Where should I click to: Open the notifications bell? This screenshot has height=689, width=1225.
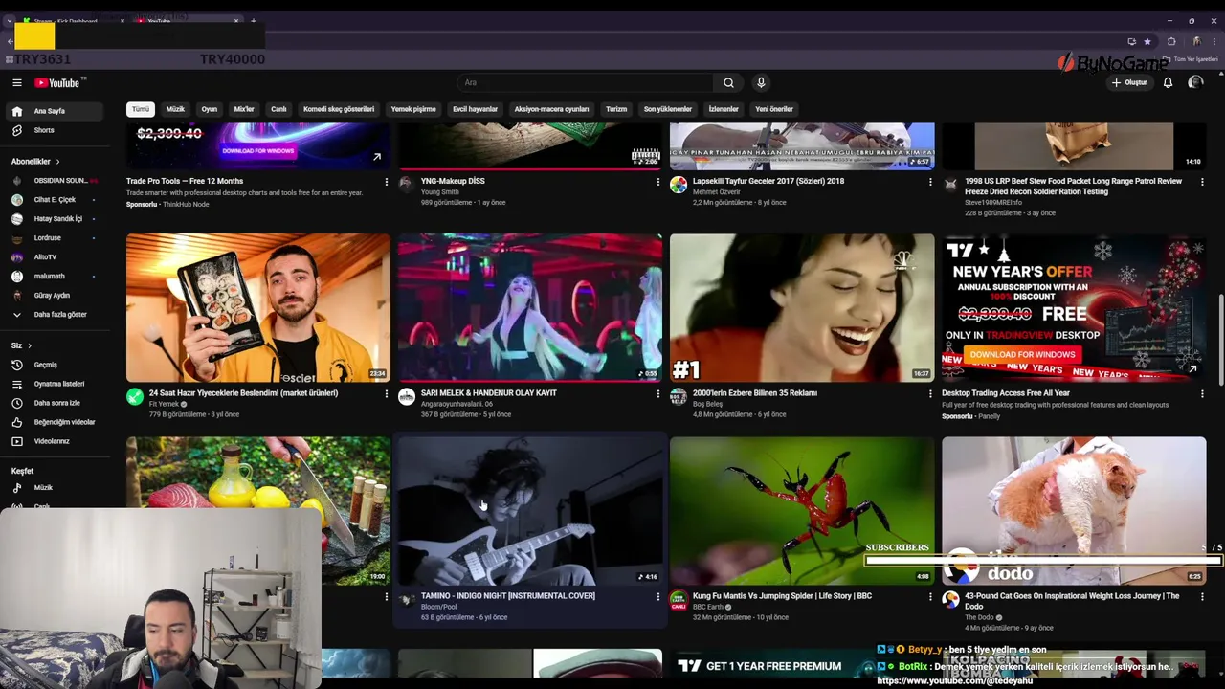click(x=1168, y=83)
